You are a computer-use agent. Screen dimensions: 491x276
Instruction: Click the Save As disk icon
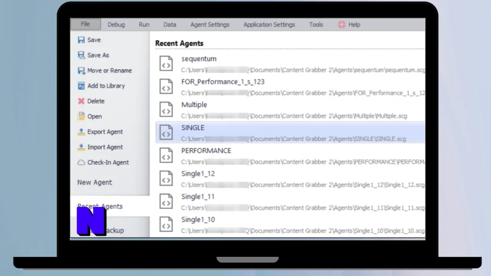tap(81, 55)
